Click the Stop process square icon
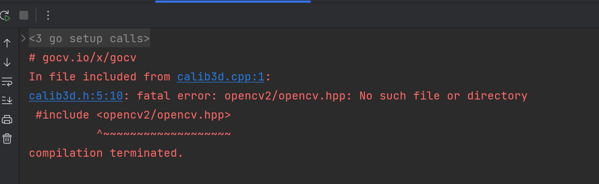 [23, 15]
